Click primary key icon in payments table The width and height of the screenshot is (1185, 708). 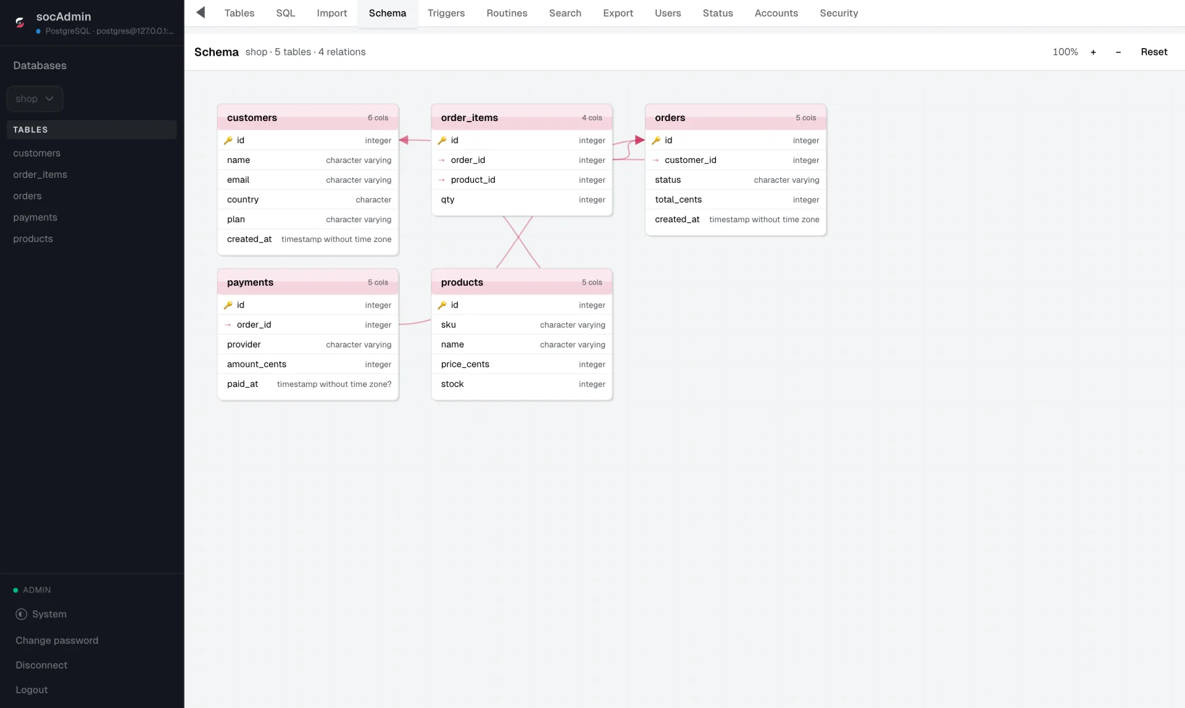[x=228, y=305]
